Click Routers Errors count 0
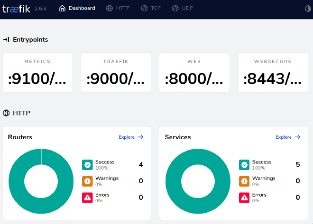Image resolution: width=313 pixels, height=224 pixels. coord(141,197)
